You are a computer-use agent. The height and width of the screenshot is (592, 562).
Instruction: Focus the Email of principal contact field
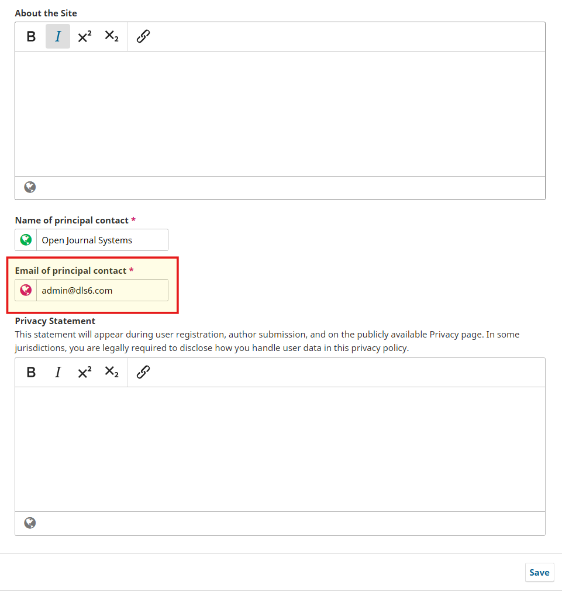point(102,290)
